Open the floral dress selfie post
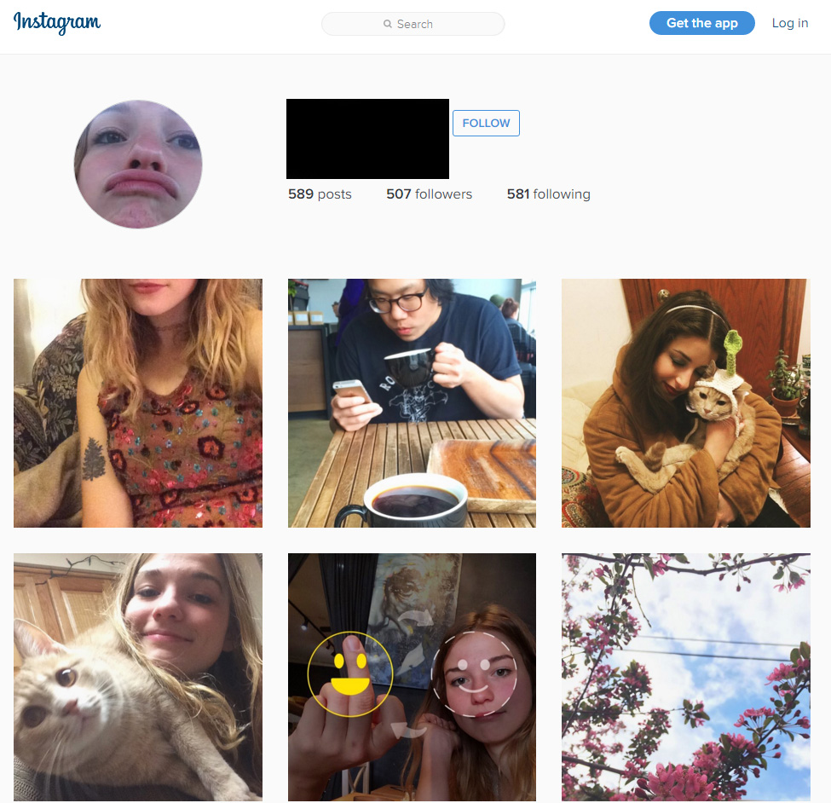 coord(138,403)
